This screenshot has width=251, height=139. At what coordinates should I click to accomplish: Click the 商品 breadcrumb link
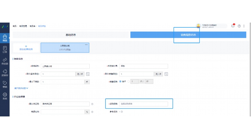pyautogui.click(x=14, y=26)
